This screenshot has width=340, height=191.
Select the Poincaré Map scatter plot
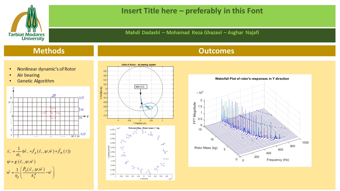pyautogui.click(x=140, y=153)
